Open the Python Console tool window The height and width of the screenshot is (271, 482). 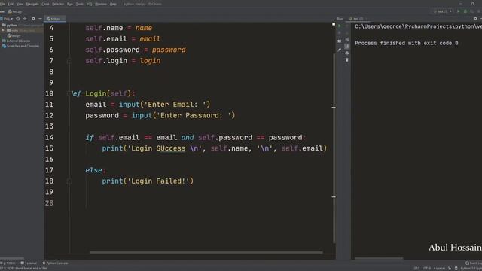pos(55,263)
